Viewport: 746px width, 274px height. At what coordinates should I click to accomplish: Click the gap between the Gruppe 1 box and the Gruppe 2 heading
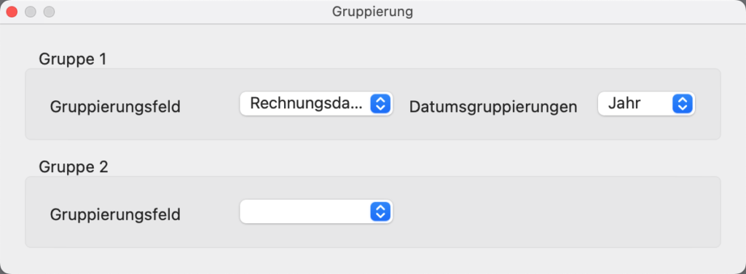pos(372,149)
